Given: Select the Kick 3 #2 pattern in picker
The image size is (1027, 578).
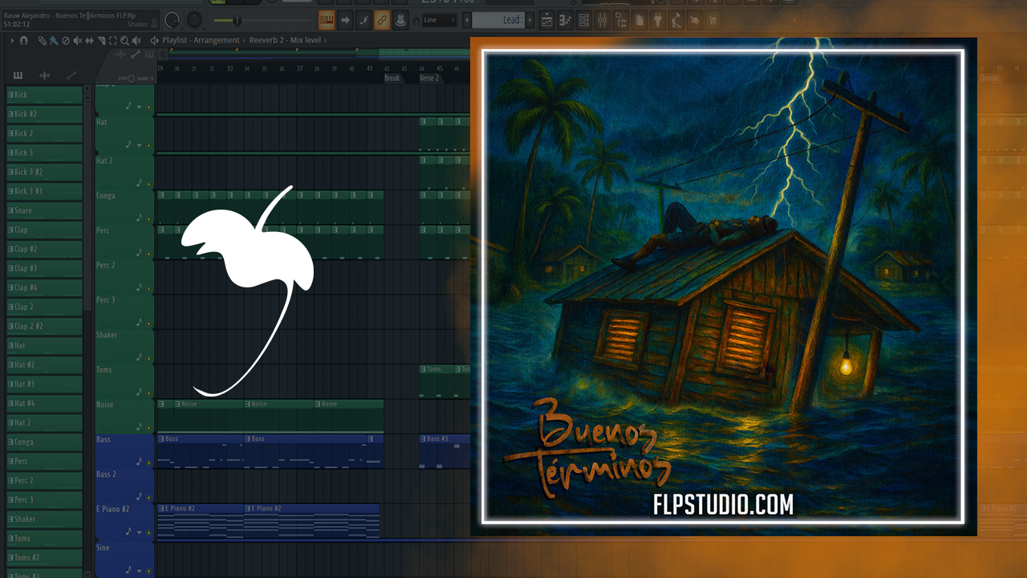Looking at the screenshot, I should [44, 172].
